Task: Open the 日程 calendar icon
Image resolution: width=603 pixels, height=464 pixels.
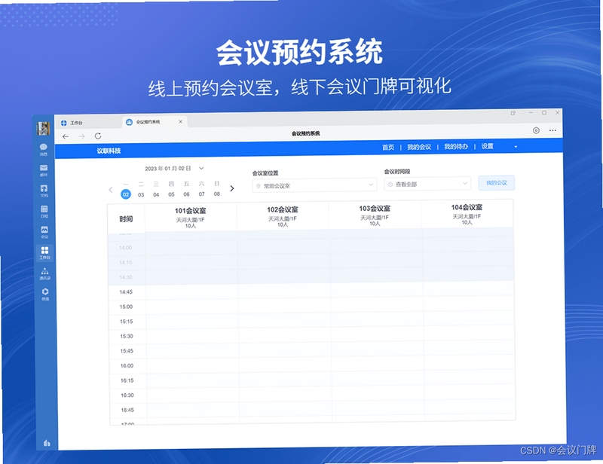Action: 44,212
